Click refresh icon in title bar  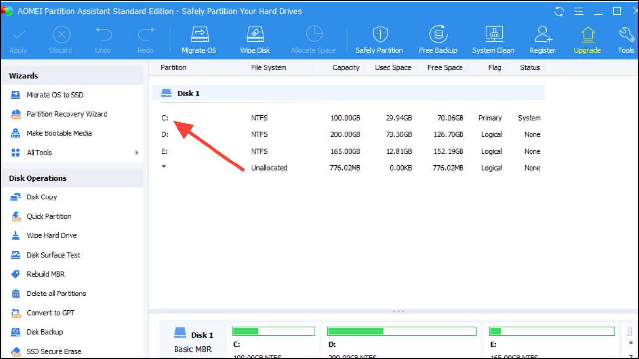(x=559, y=11)
